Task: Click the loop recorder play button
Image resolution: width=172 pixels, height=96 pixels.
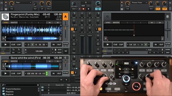Action: [89, 9]
